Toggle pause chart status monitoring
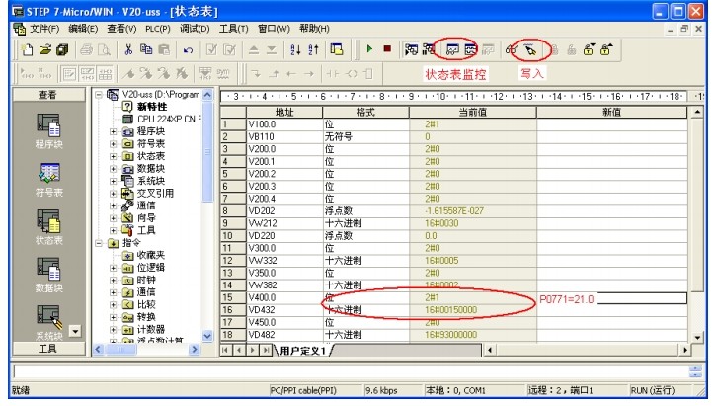 point(470,49)
